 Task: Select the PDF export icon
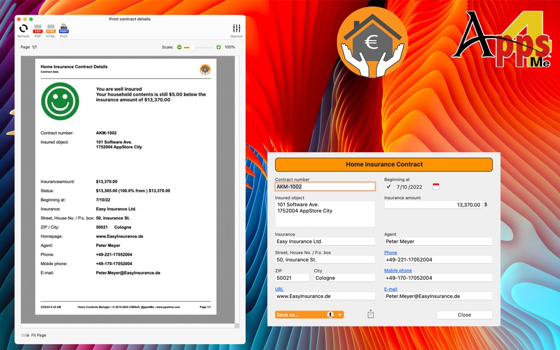(37, 28)
